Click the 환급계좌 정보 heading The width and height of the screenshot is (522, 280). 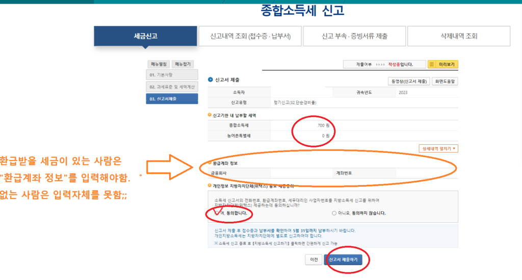click(225, 163)
